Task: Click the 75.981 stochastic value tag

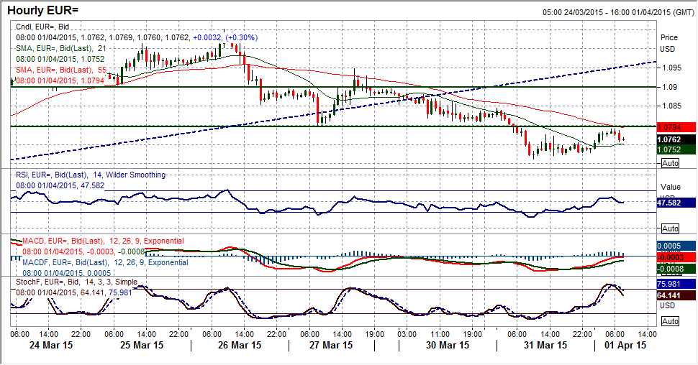Action: (676, 284)
